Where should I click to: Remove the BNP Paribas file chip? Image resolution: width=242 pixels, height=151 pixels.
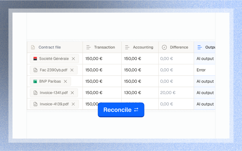point(65,82)
